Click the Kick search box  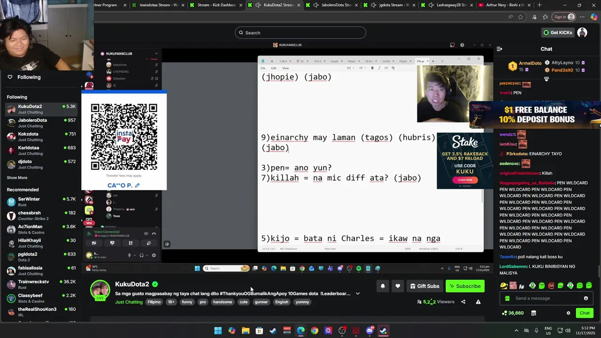pyautogui.click(x=300, y=32)
